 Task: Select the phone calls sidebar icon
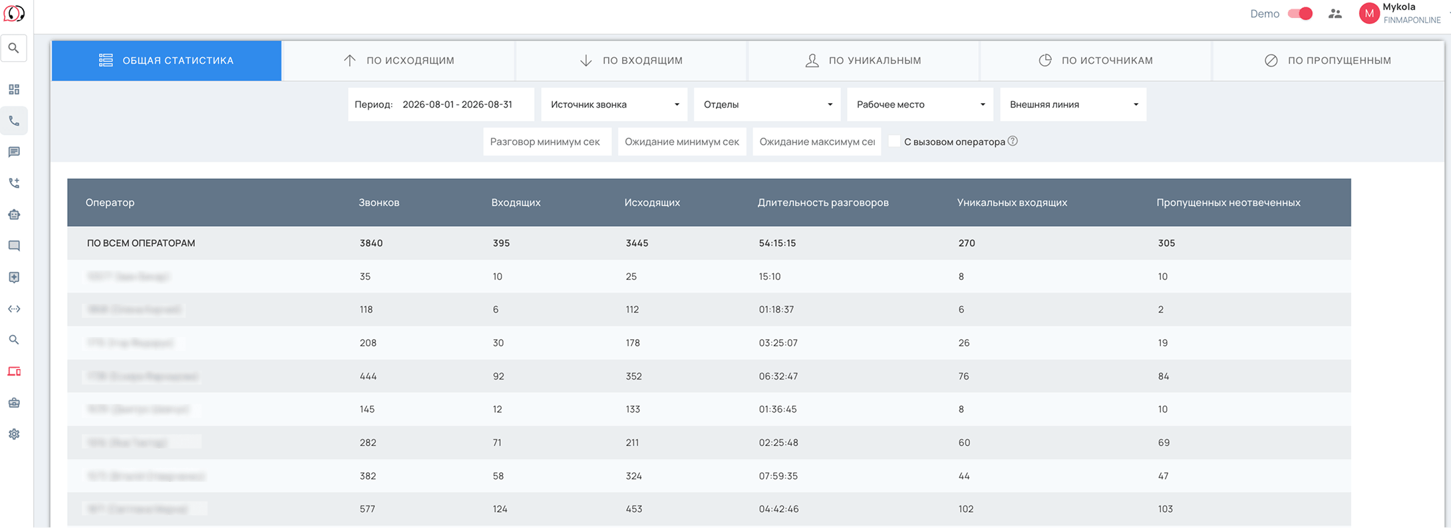[14, 121]
